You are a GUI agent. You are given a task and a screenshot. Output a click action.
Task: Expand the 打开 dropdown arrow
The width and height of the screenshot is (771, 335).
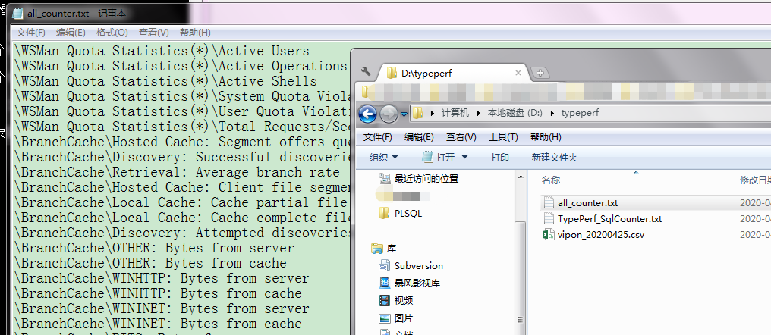point(464,158)
